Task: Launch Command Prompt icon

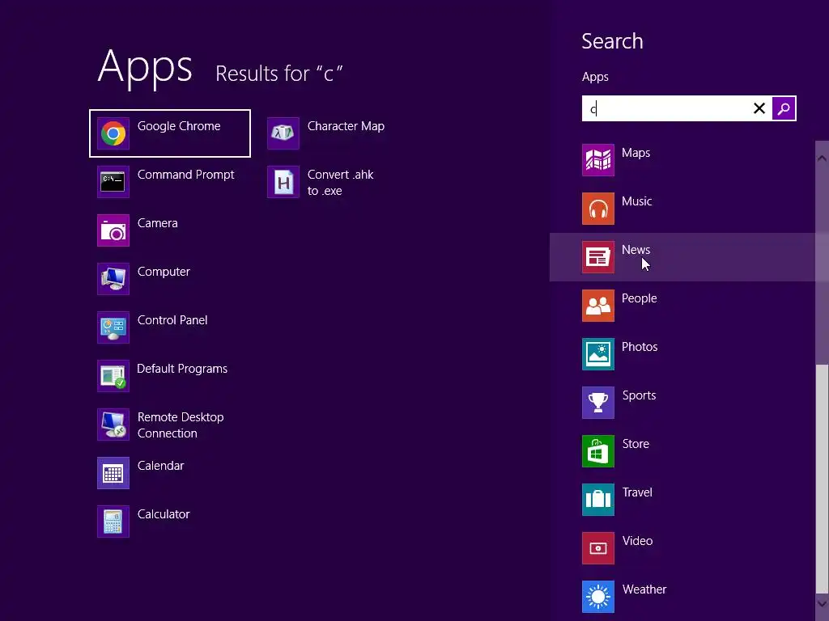Action: (113, 182)
